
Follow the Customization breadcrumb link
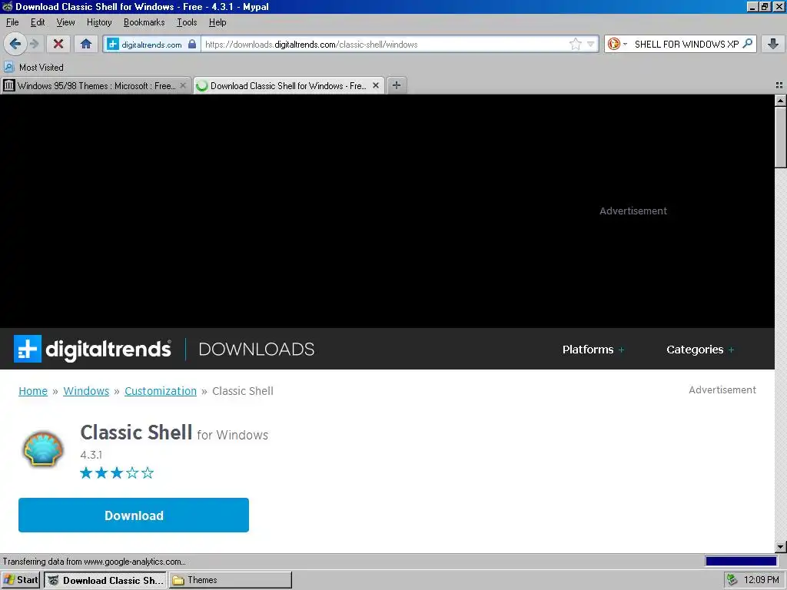tap(161, 391)
